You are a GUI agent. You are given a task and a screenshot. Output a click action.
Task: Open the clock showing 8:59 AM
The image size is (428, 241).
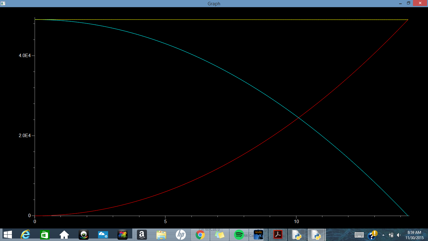pyautogui.click(x=414, y=235)
